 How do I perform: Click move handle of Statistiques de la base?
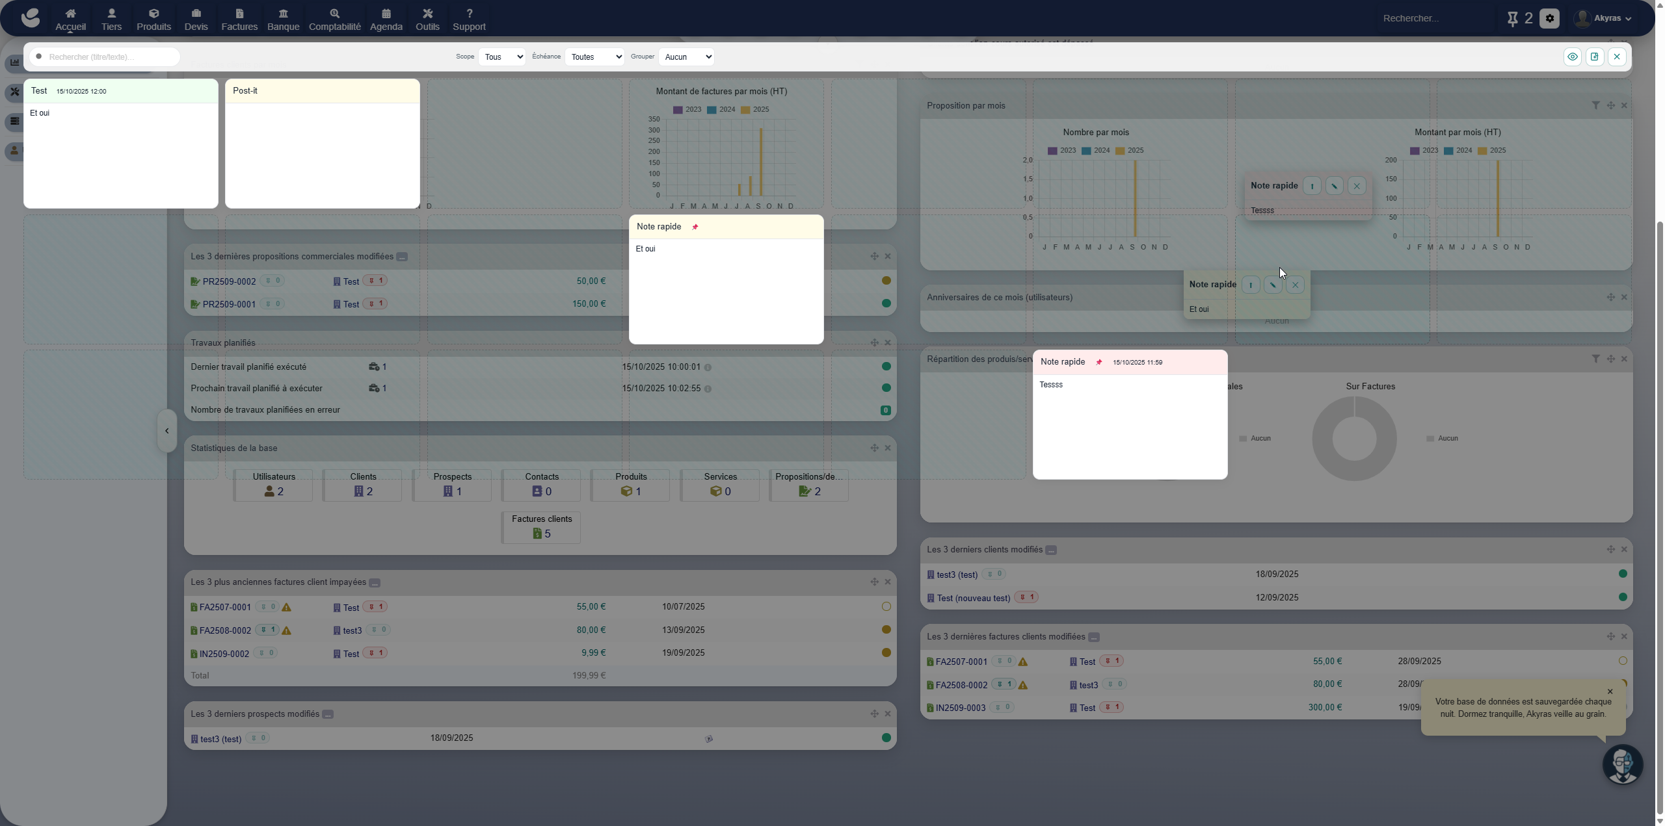[874, 448]
